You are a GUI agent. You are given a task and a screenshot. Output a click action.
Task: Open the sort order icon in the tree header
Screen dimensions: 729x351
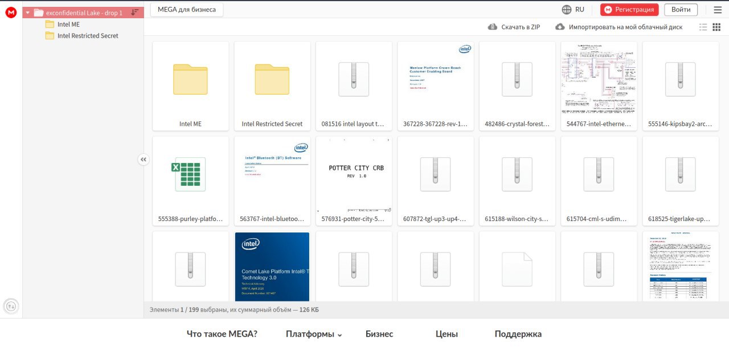point(135,13)
